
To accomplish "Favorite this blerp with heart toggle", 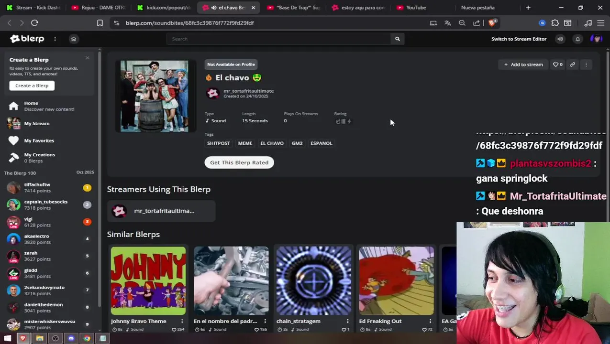I will pos(558,64).
